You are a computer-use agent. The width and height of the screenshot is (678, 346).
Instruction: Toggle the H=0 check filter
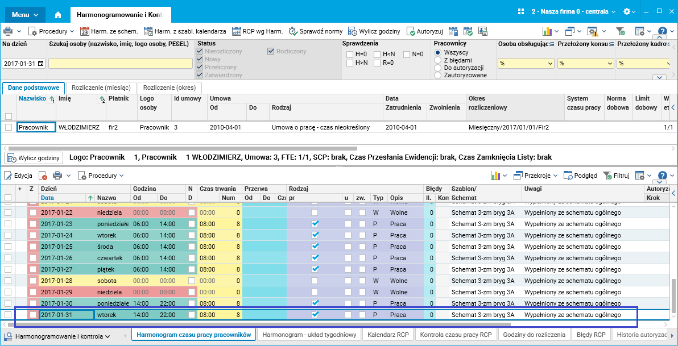click(x=350, y=55)
